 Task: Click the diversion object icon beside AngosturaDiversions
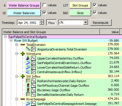point(28,49)
